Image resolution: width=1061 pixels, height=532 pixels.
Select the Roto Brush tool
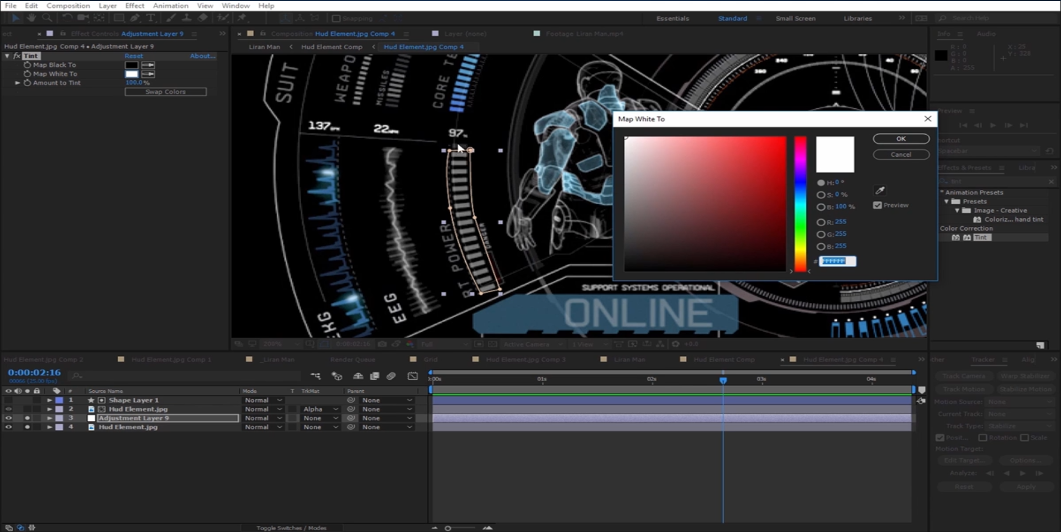click(223, 18)
